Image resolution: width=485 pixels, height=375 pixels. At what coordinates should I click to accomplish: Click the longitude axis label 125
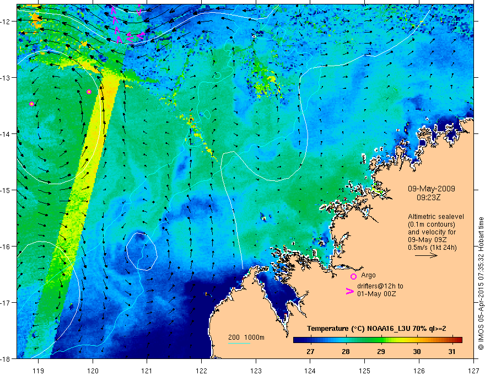tap(365, 371)
